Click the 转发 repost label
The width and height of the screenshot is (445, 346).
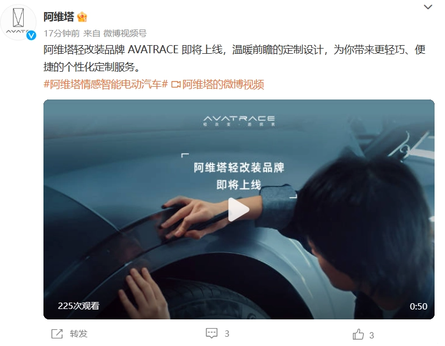(79, 333)
